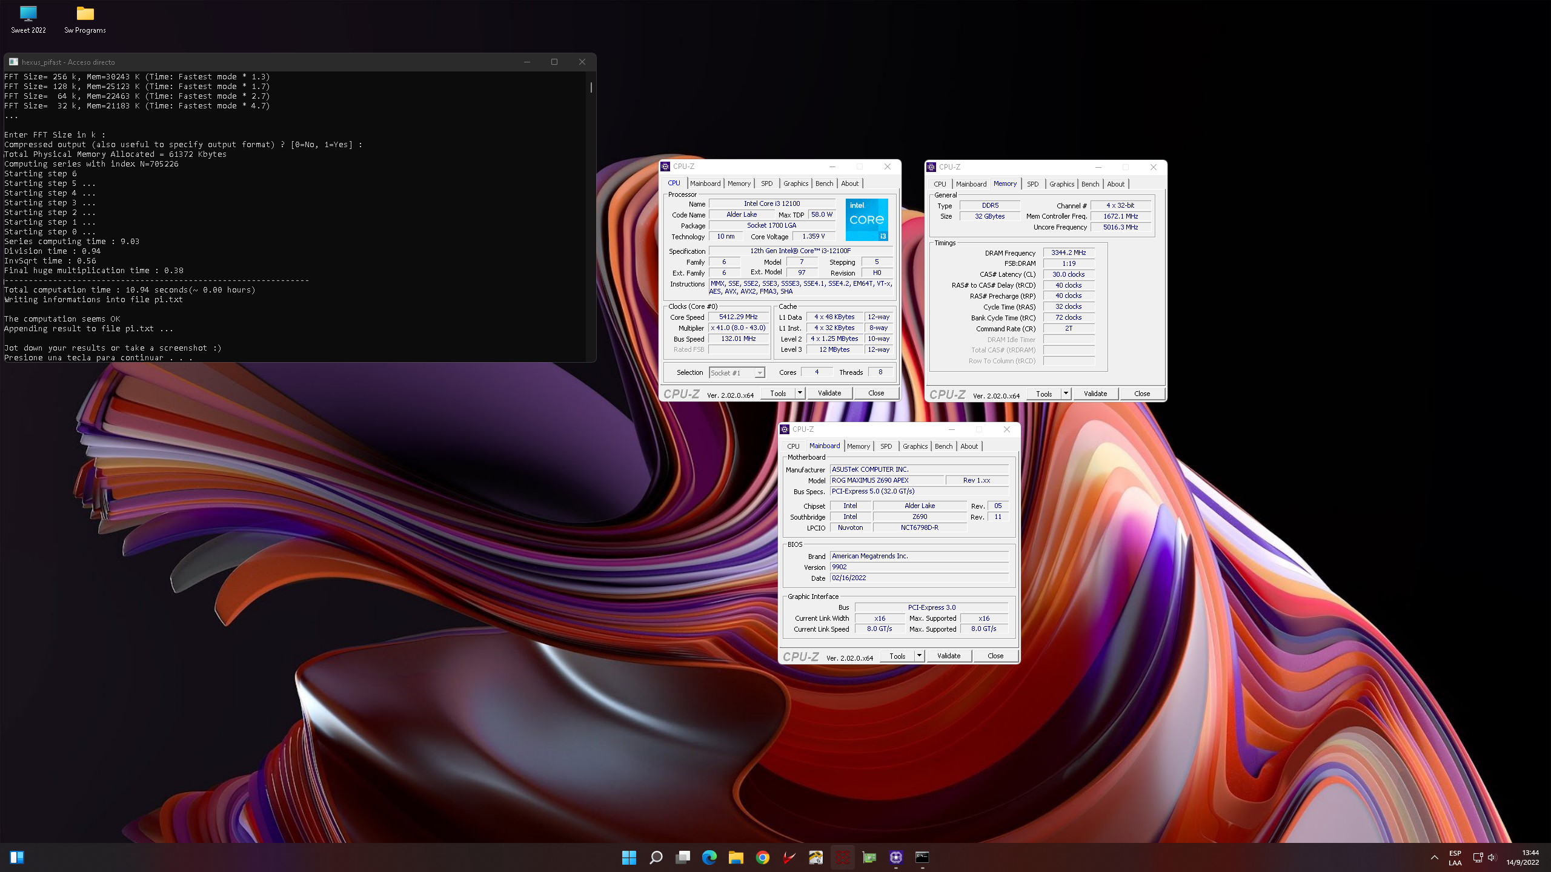Open clock and calendar showing 13:44
This screenshot has width=1551, height=872.
(x=1523, y=857)
